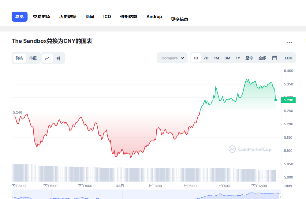
Task: Click the 5.000 price axis label
Action: pyautogui.click(x=289, y=177)
